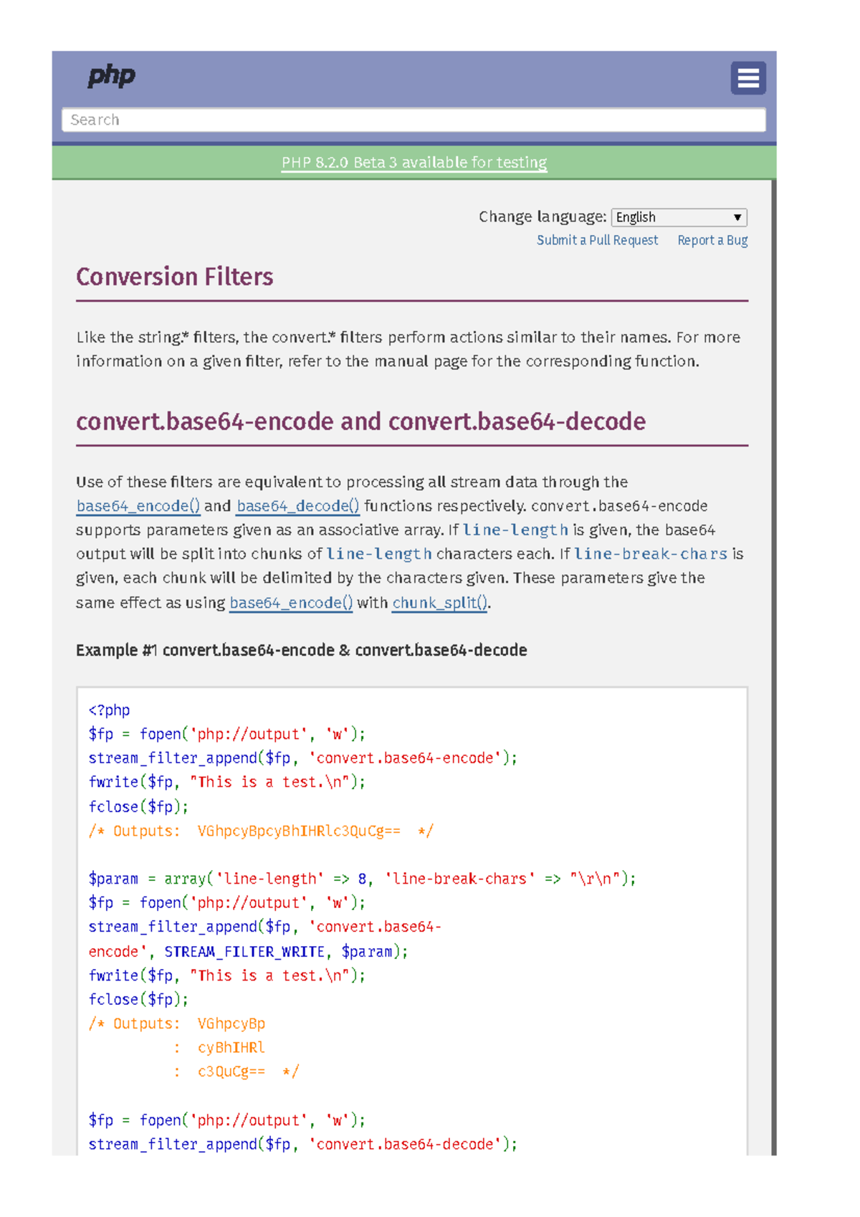Select the convert.base64-encode and convert.base64-decode heading
Image resolution: width=860 pixels, height=1217 pixels.
[x=360, y=422]
